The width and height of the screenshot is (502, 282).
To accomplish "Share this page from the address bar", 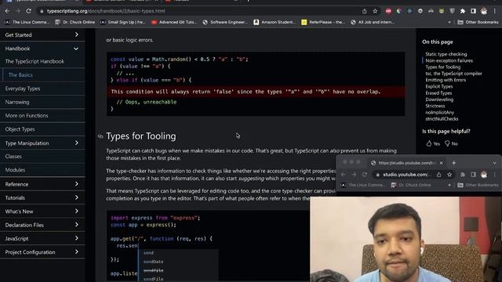I will click(364, 11).
